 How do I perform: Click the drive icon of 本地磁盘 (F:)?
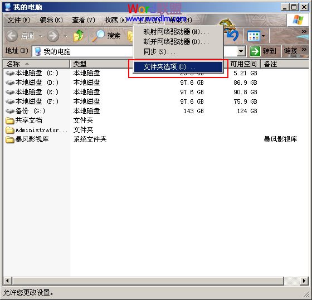[10, 102]
